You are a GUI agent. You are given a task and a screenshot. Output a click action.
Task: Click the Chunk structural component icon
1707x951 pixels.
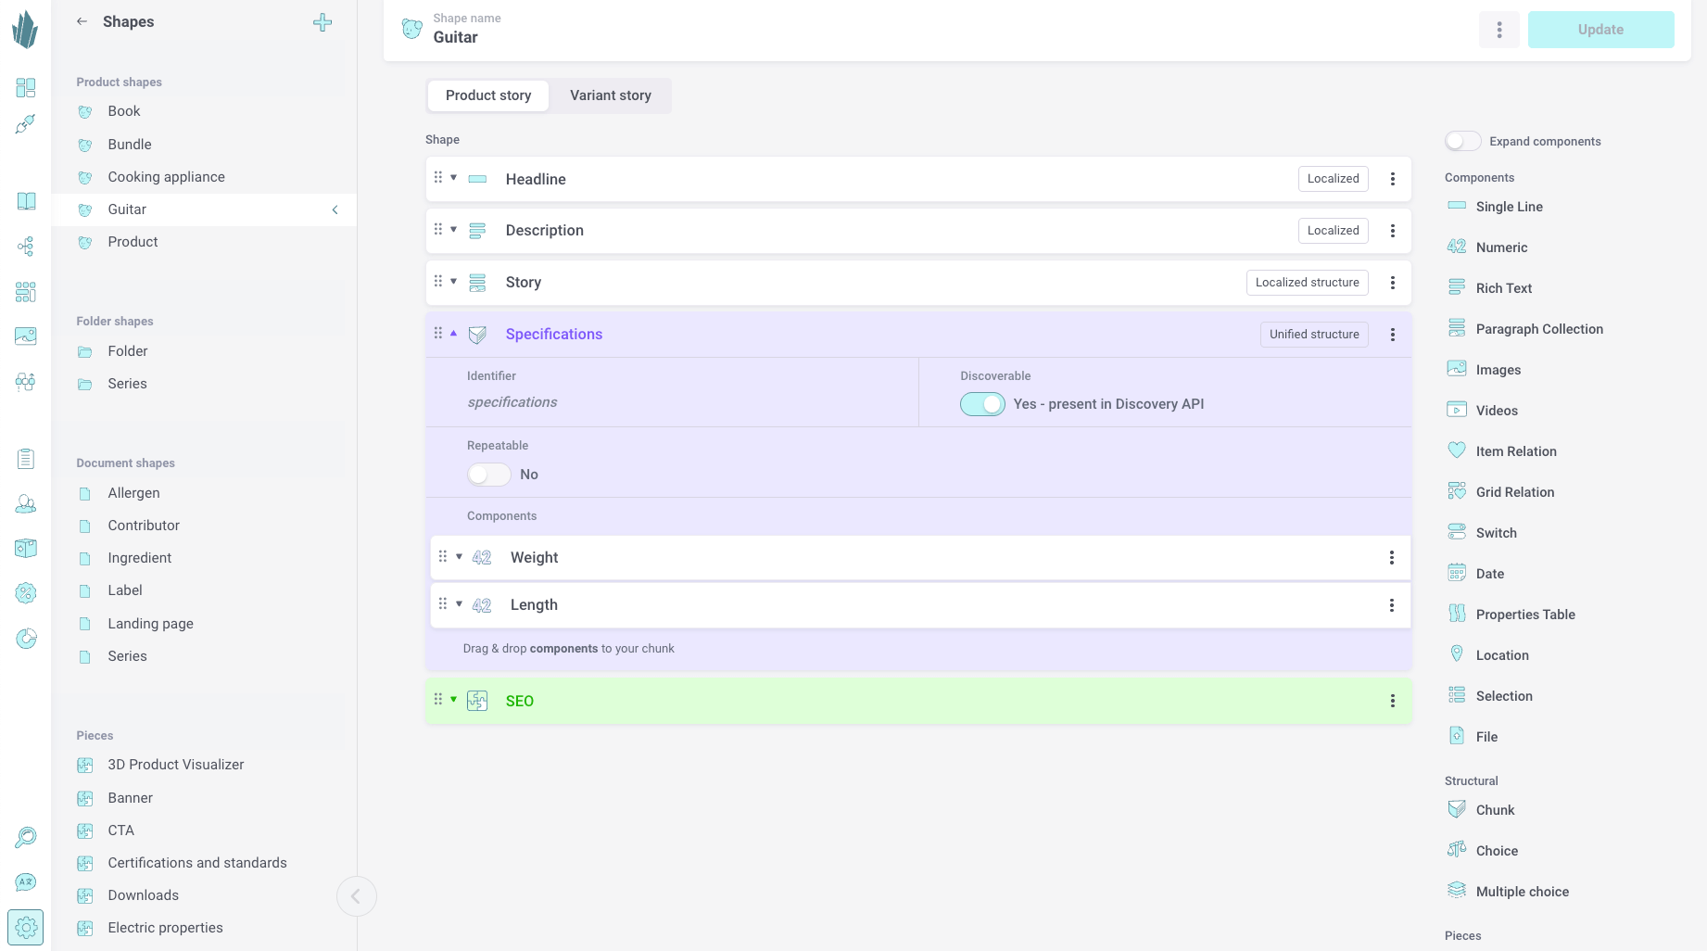(x=1457, y=809)
